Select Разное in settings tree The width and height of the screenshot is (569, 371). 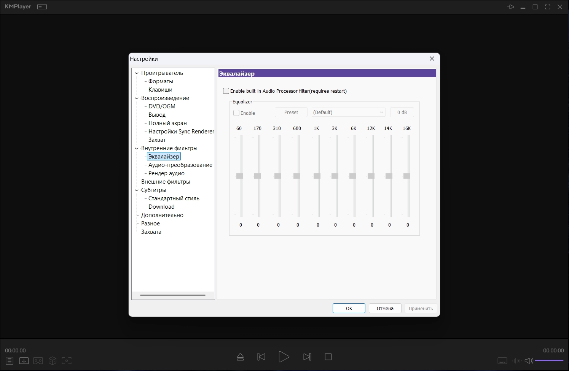[x=150, y=224]
